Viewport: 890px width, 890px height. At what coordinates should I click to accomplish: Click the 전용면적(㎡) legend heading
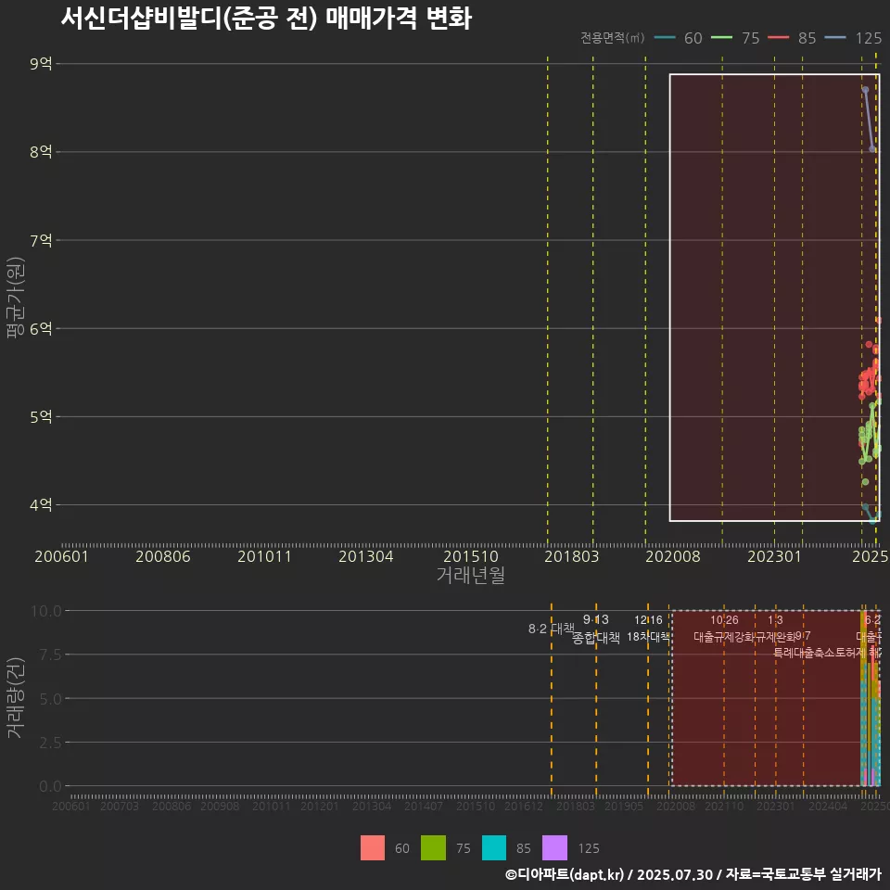pos(613,37)
